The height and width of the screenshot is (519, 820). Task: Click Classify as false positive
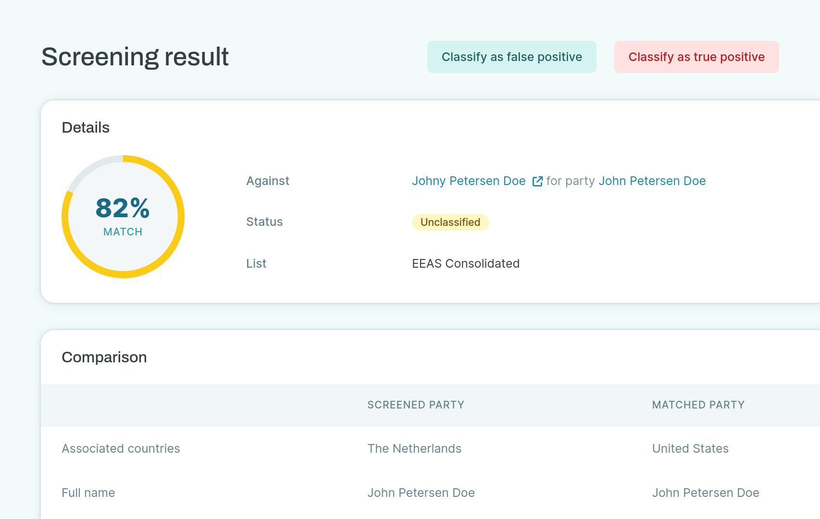point(511,57)
